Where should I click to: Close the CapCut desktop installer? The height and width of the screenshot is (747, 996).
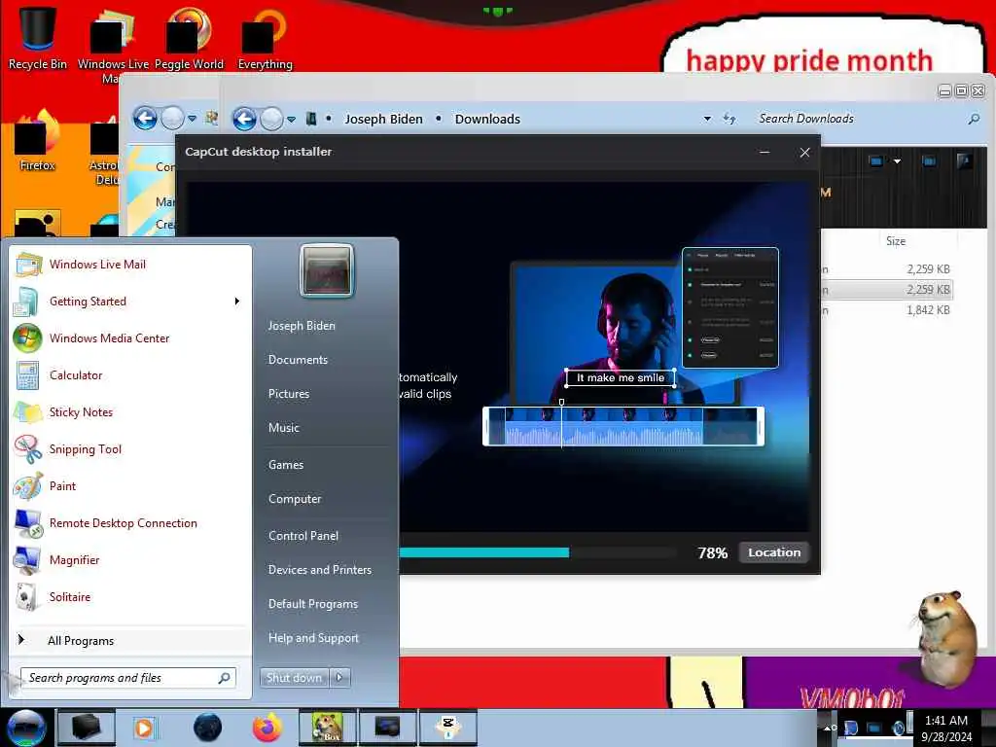(804, 153)
